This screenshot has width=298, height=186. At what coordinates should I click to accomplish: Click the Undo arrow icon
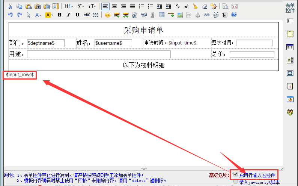coord(10,15)
